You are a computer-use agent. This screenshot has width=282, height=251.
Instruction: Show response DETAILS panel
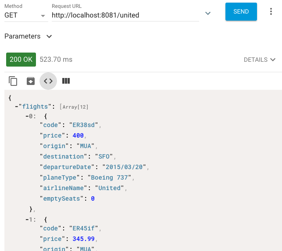tap(260, 60)
